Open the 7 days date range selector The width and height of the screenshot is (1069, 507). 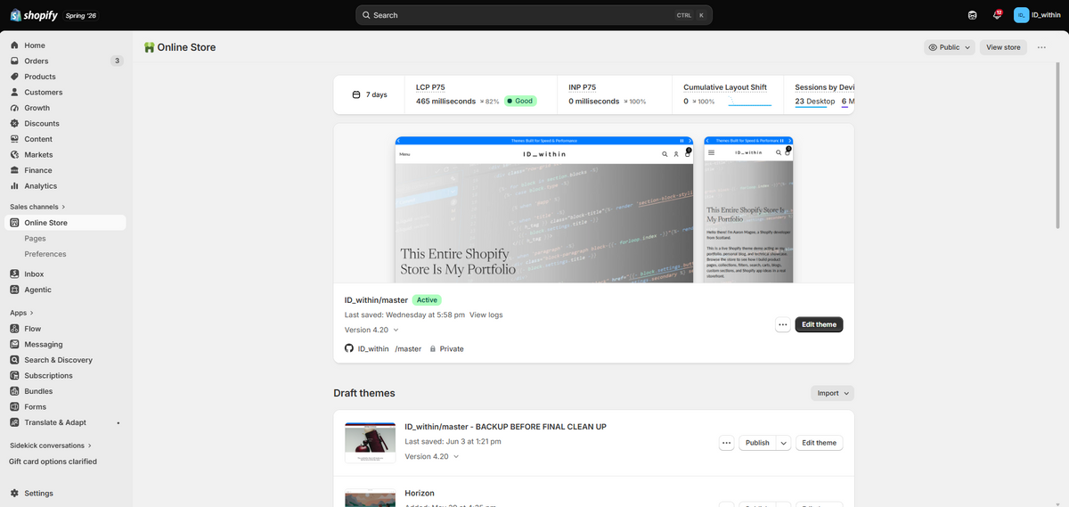[369, 94]
